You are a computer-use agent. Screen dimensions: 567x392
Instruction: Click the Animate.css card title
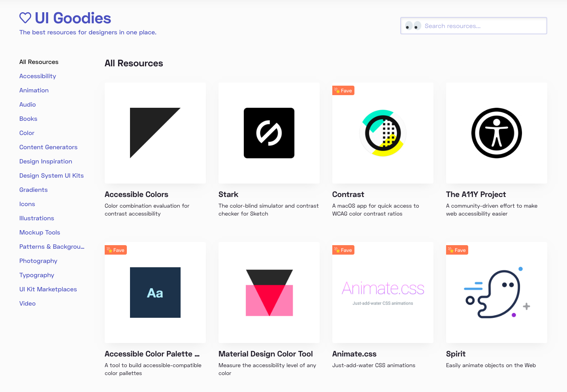coord(354,354)
